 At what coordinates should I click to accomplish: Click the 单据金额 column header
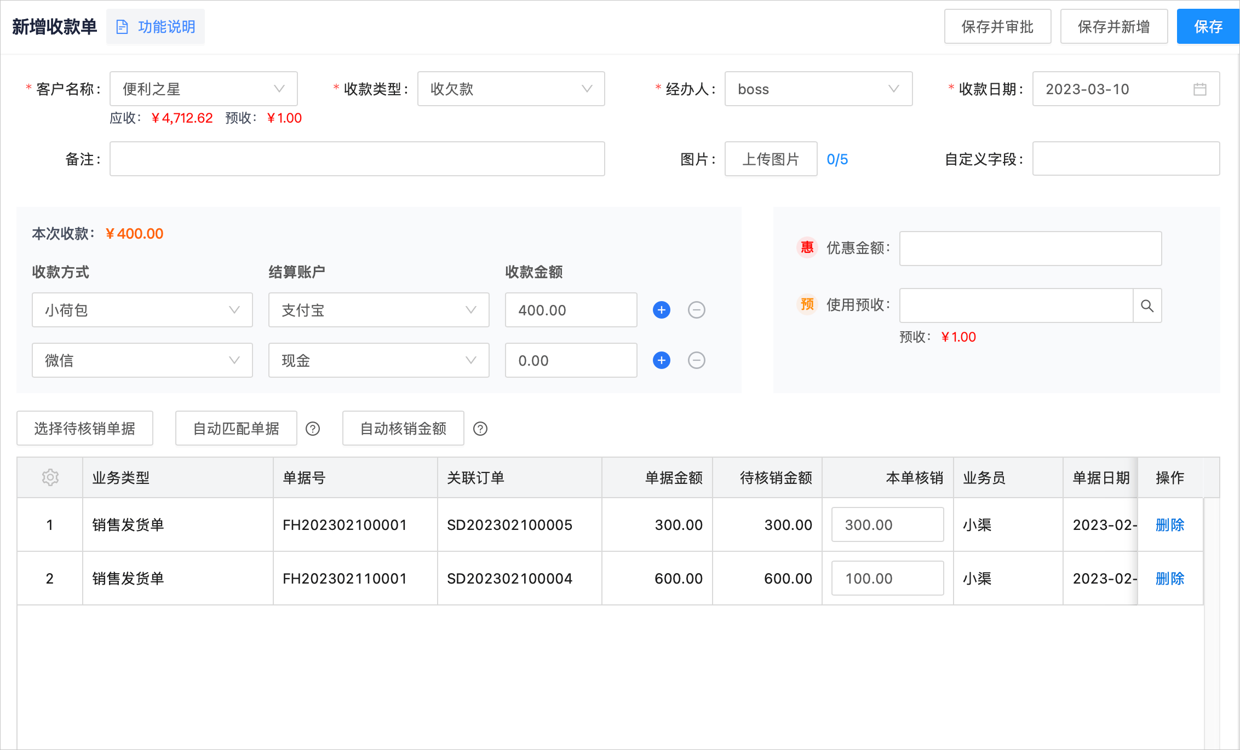[x=657, y=477]
